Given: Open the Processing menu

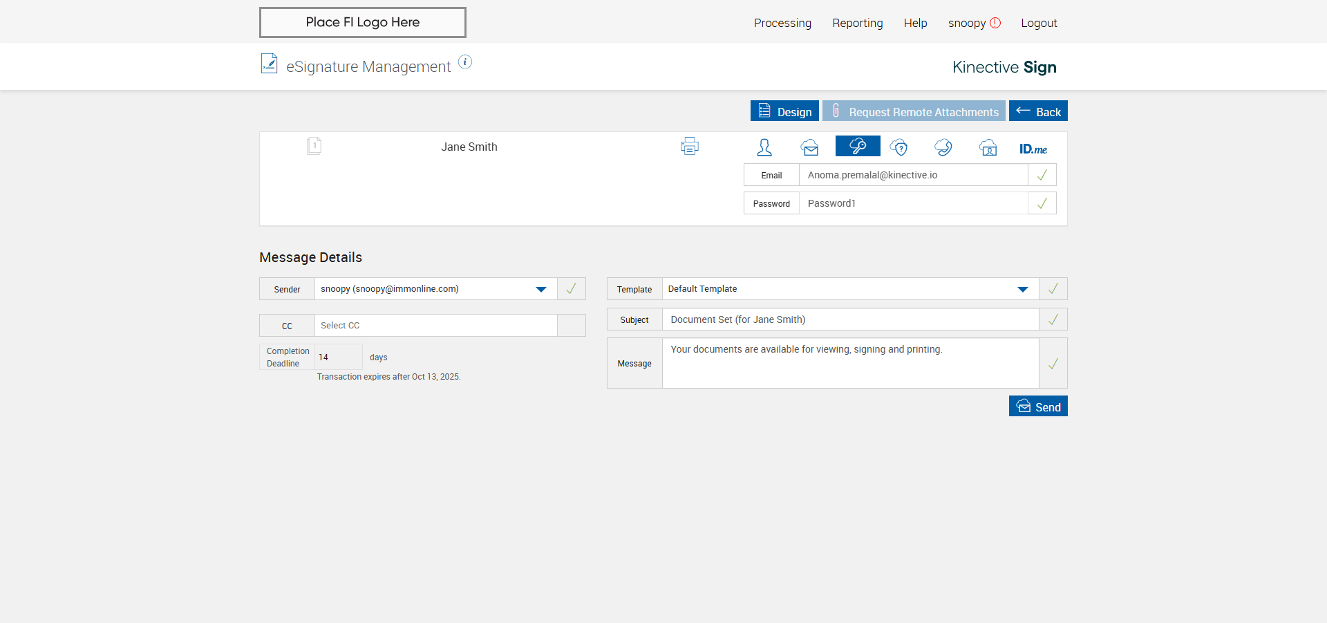Looking at the screenshot, I should coord(782,23).
